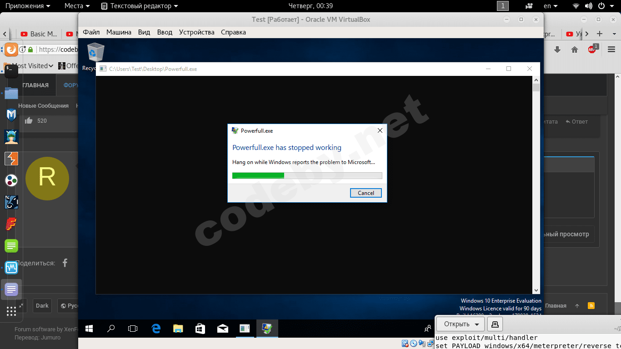Open the People icon on Windows taskbar

[427, 329]
